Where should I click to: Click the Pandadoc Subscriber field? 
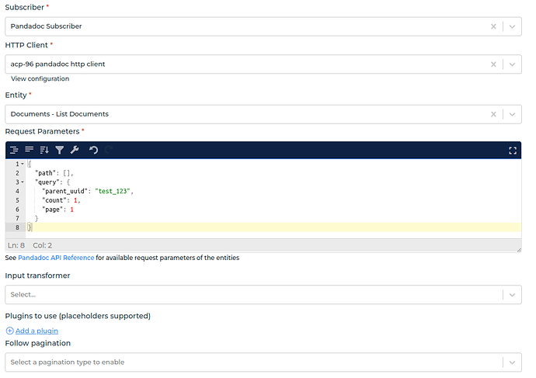point(263,26)
